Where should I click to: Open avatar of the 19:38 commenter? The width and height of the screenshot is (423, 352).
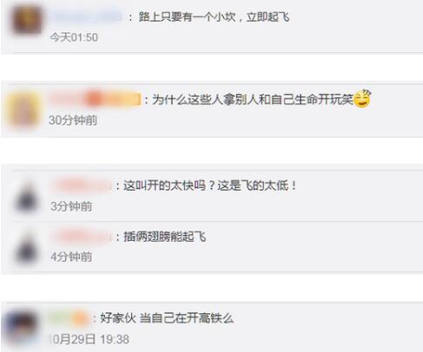click(22, 328)
